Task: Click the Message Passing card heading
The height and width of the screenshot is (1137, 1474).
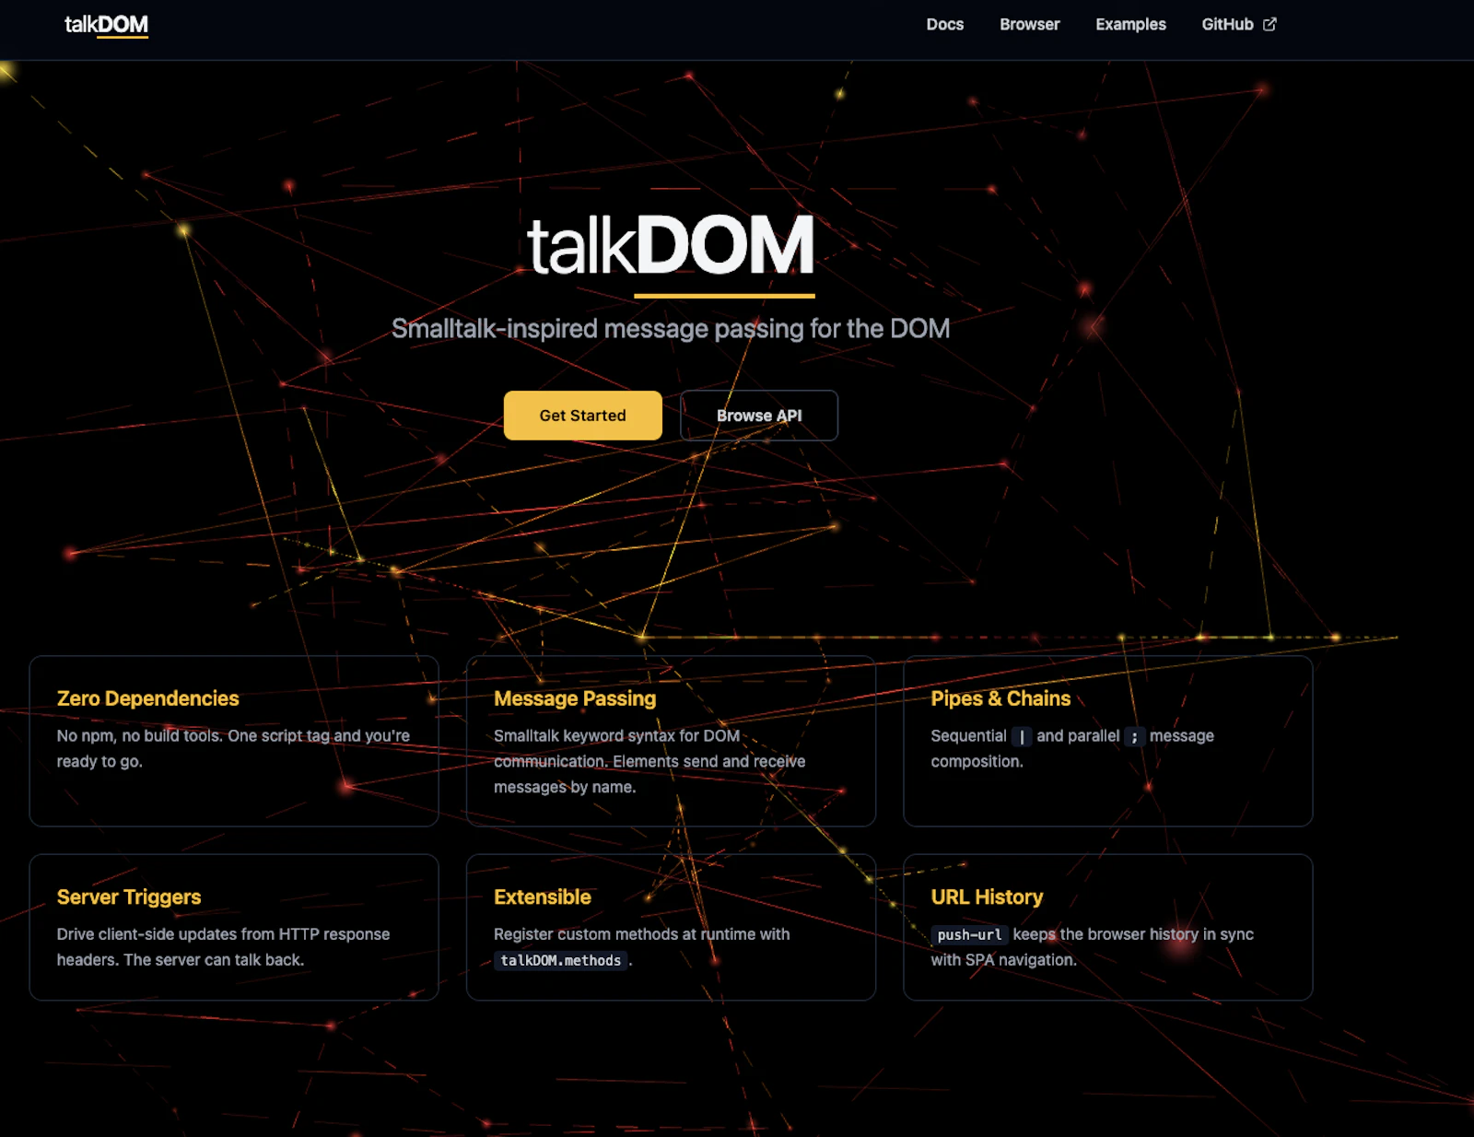Action: tap(575, 698)
